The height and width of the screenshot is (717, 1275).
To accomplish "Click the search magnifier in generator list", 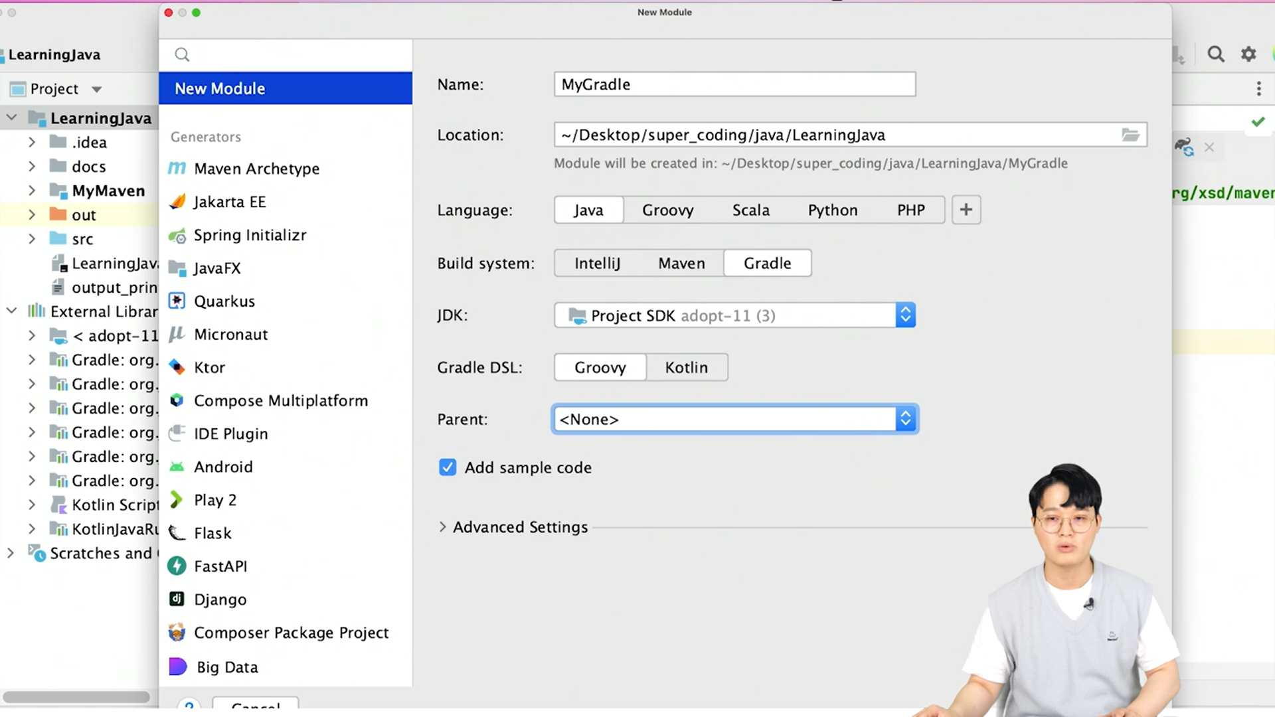I will coord(182,54).
